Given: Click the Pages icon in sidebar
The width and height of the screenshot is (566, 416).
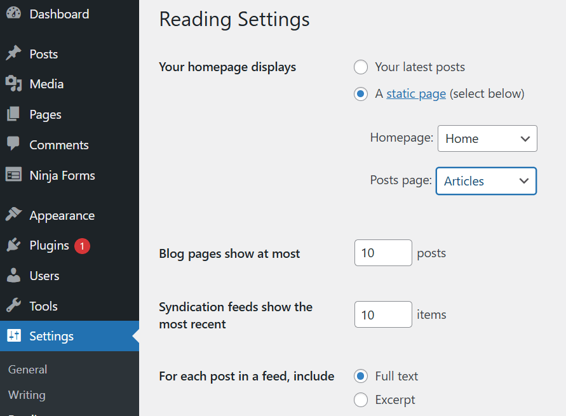Looking at the screenshot, I should [14, 114].
